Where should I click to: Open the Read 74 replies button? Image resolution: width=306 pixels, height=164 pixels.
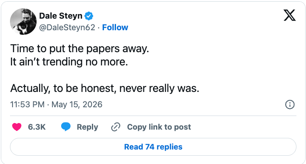(153, 147)
